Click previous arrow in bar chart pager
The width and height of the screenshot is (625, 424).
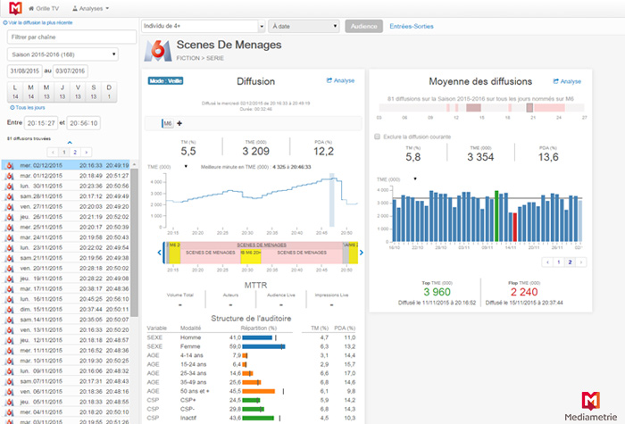click(x=547, y=262)
